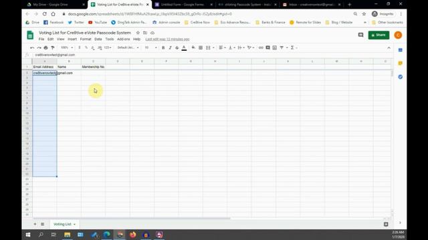
Task: Open the Format menu
Action: point(86,39)
